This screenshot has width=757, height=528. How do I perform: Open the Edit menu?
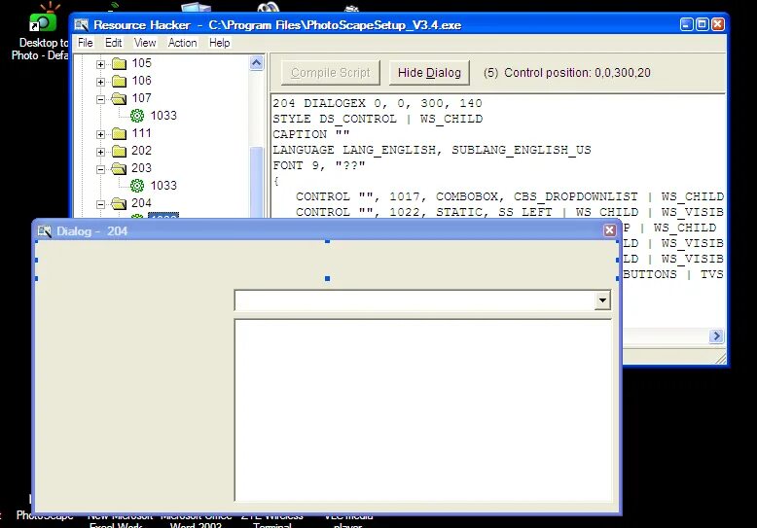point(114,43)
